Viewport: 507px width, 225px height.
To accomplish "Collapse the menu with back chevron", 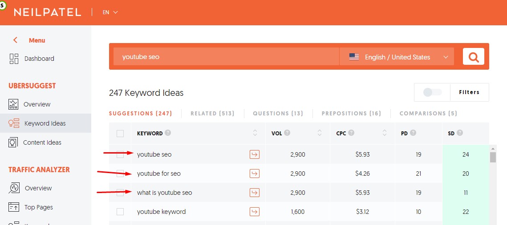I will pyautogui.click(x=15, y=40).
